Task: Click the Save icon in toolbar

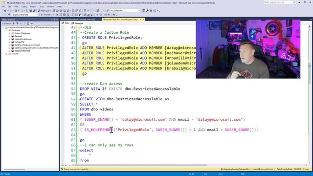Action: coord(30,11)
